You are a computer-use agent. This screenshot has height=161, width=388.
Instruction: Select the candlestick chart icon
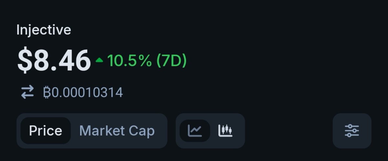tap(225, 131)
